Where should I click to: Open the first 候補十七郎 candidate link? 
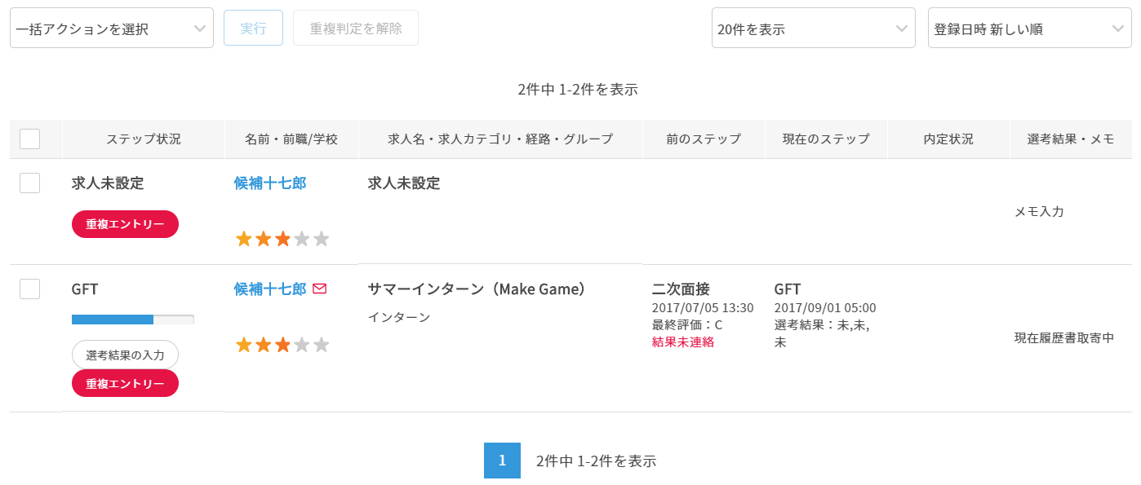[x=270, y=183]
